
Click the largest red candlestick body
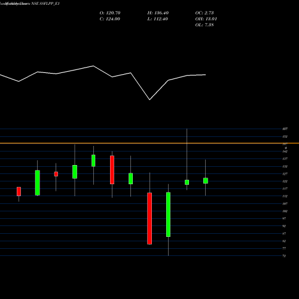click(x=149, y=218)
